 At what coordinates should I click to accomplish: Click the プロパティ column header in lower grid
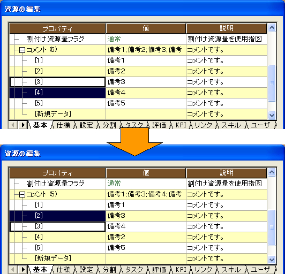pyautogui.click(x=57, y=173)
